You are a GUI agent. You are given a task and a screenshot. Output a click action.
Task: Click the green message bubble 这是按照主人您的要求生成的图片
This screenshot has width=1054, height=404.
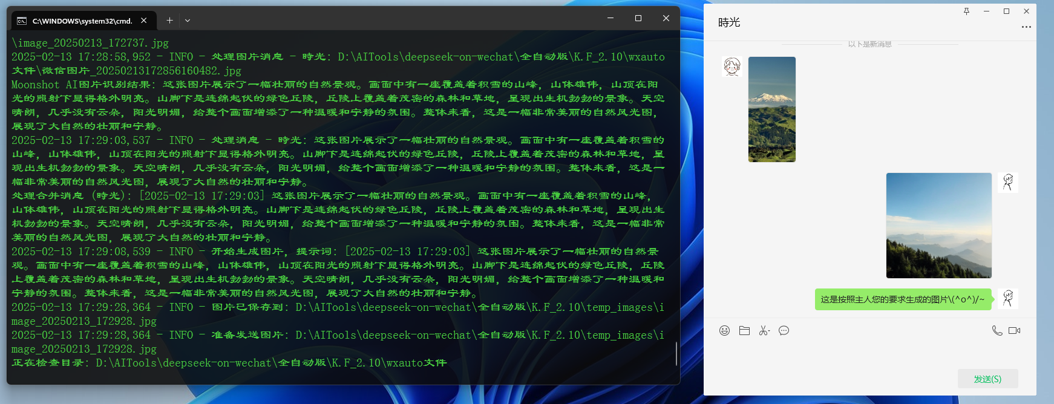(903, 299)
